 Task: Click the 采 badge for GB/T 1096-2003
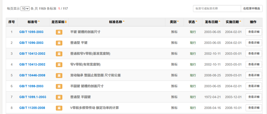click(59, 43)
